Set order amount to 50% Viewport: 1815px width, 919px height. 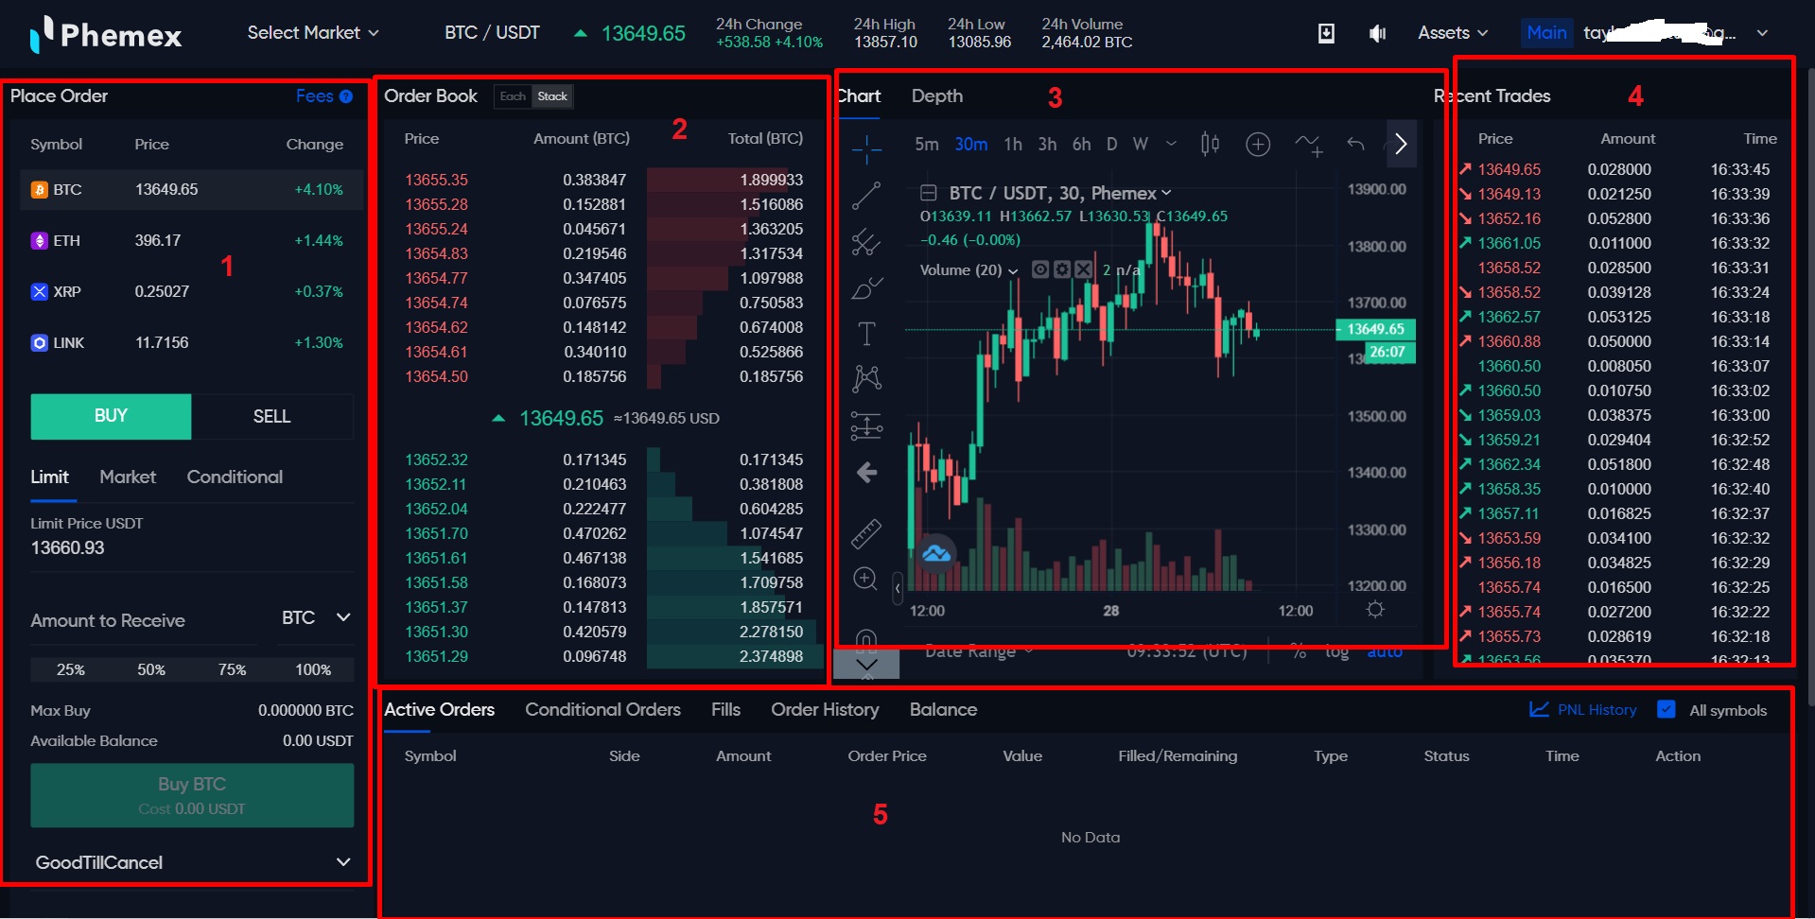coord(151,669)
